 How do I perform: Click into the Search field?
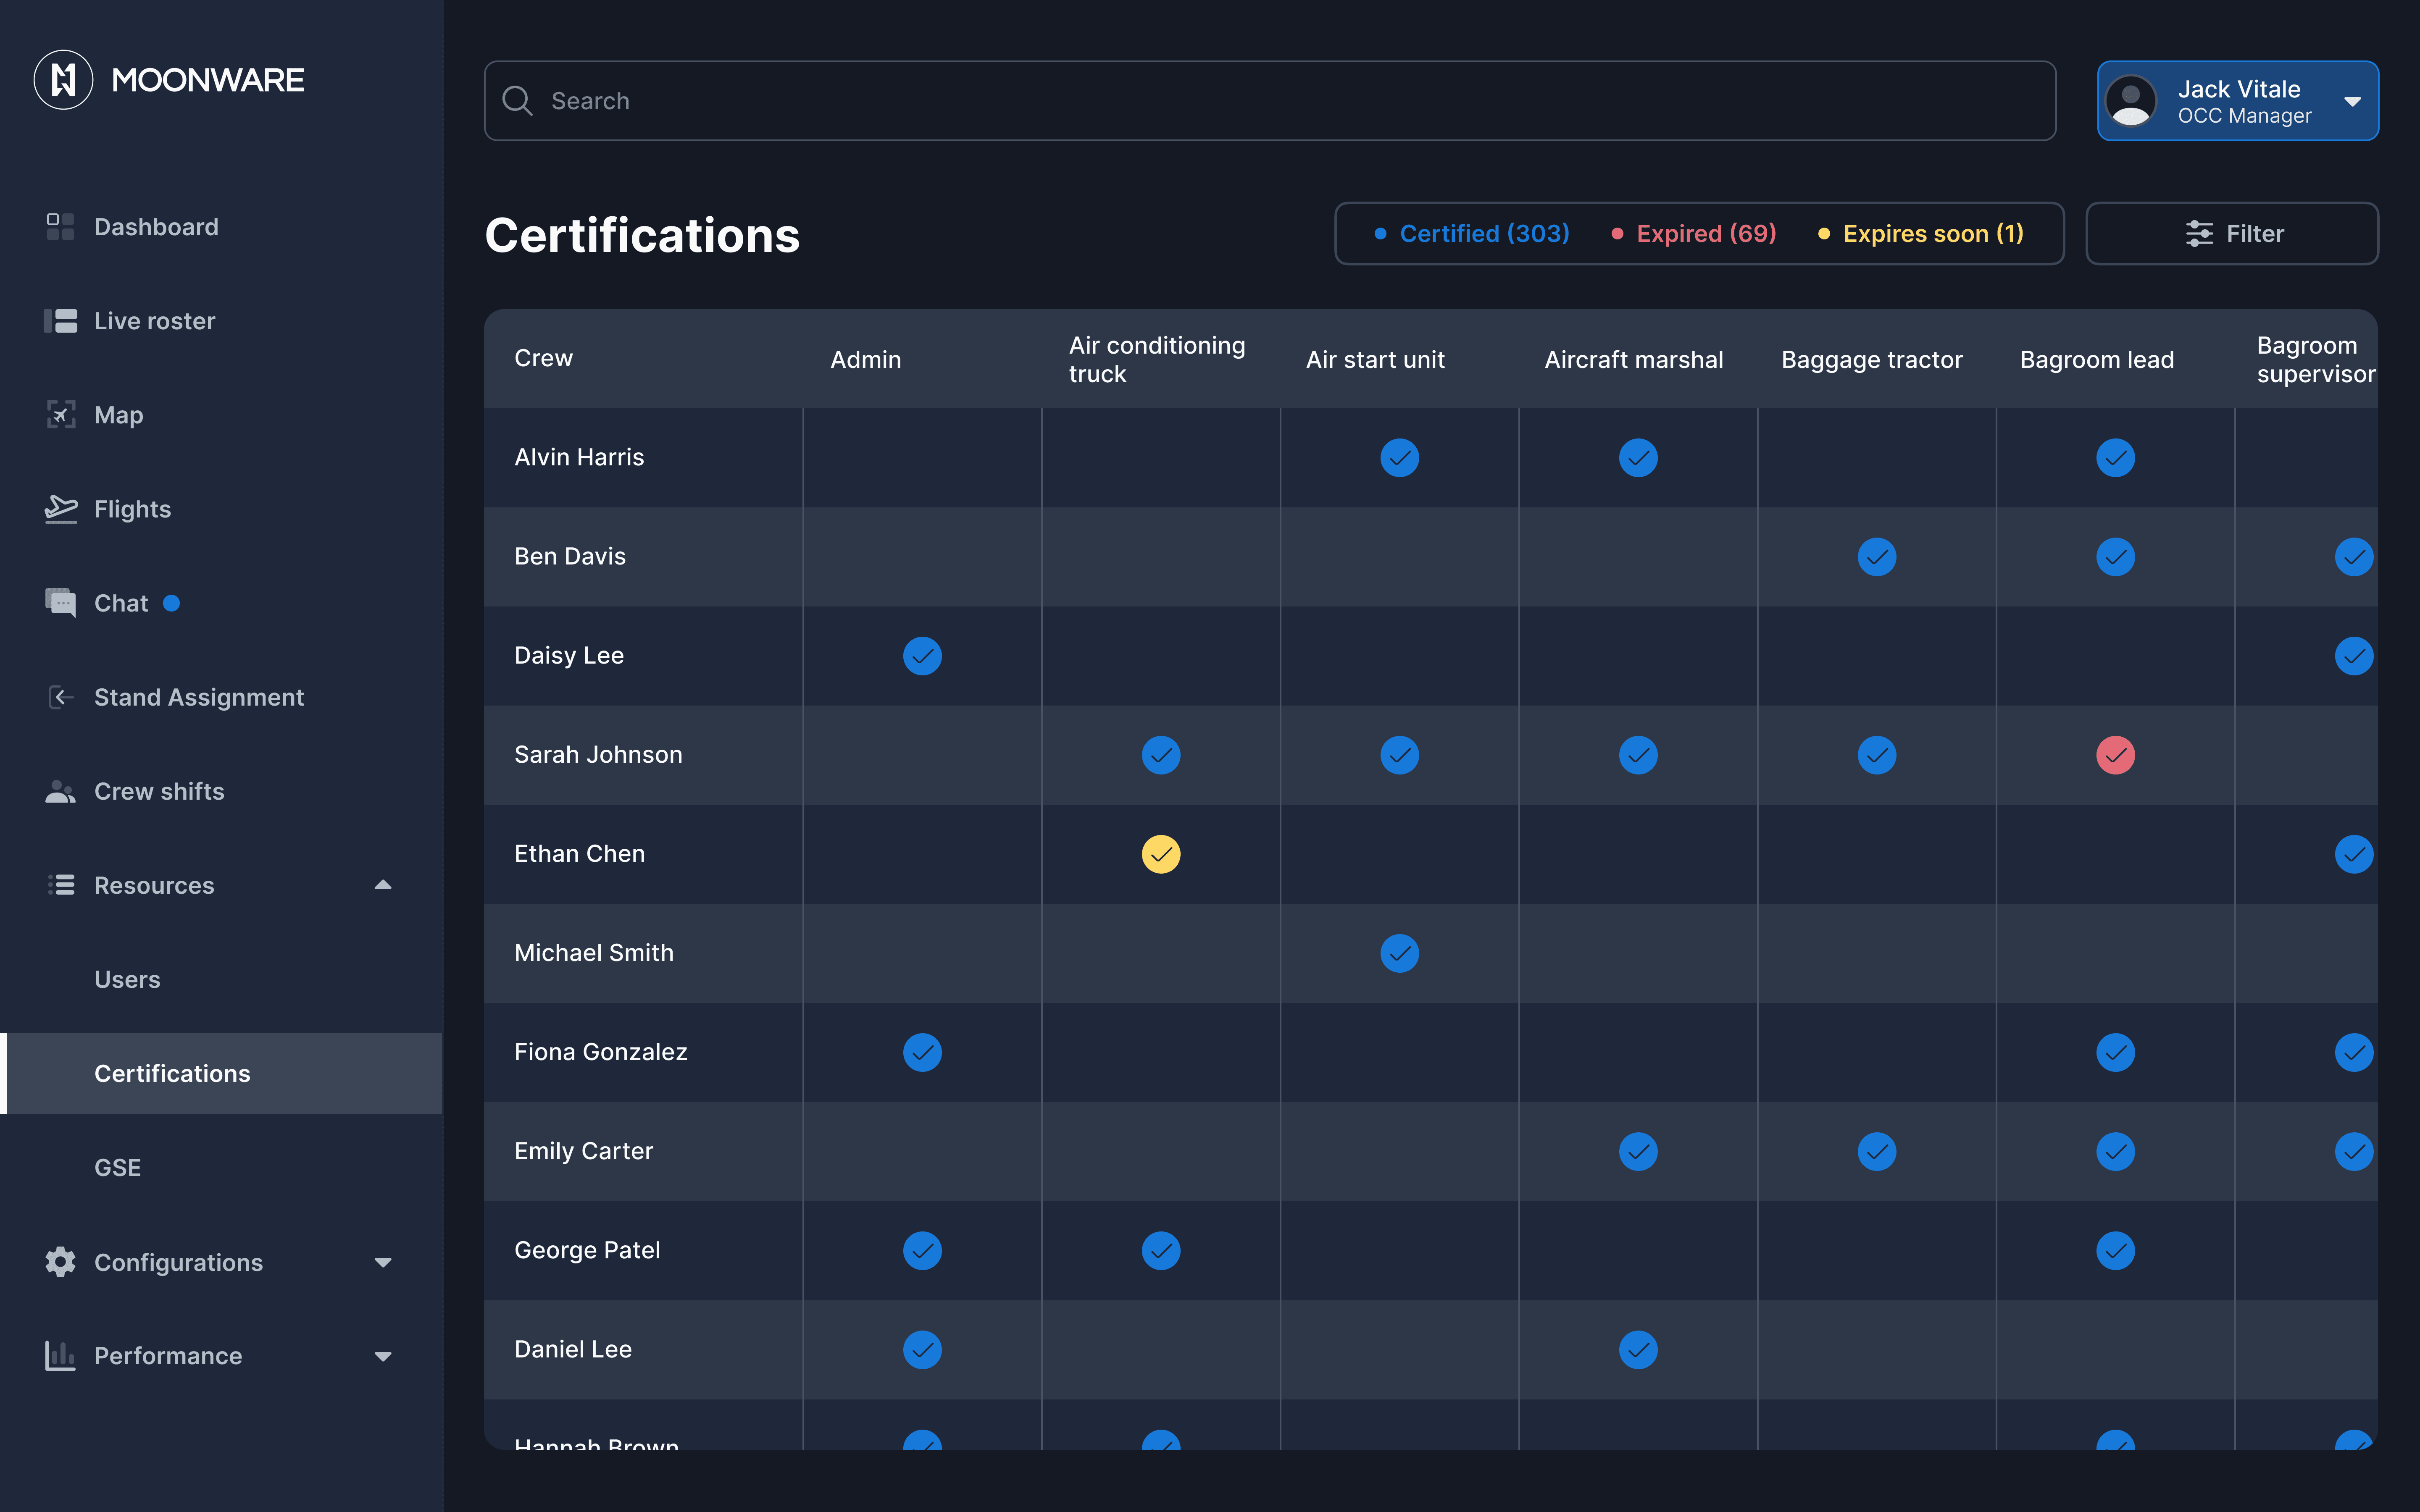pyautogui.click(x=1270, y=101)
